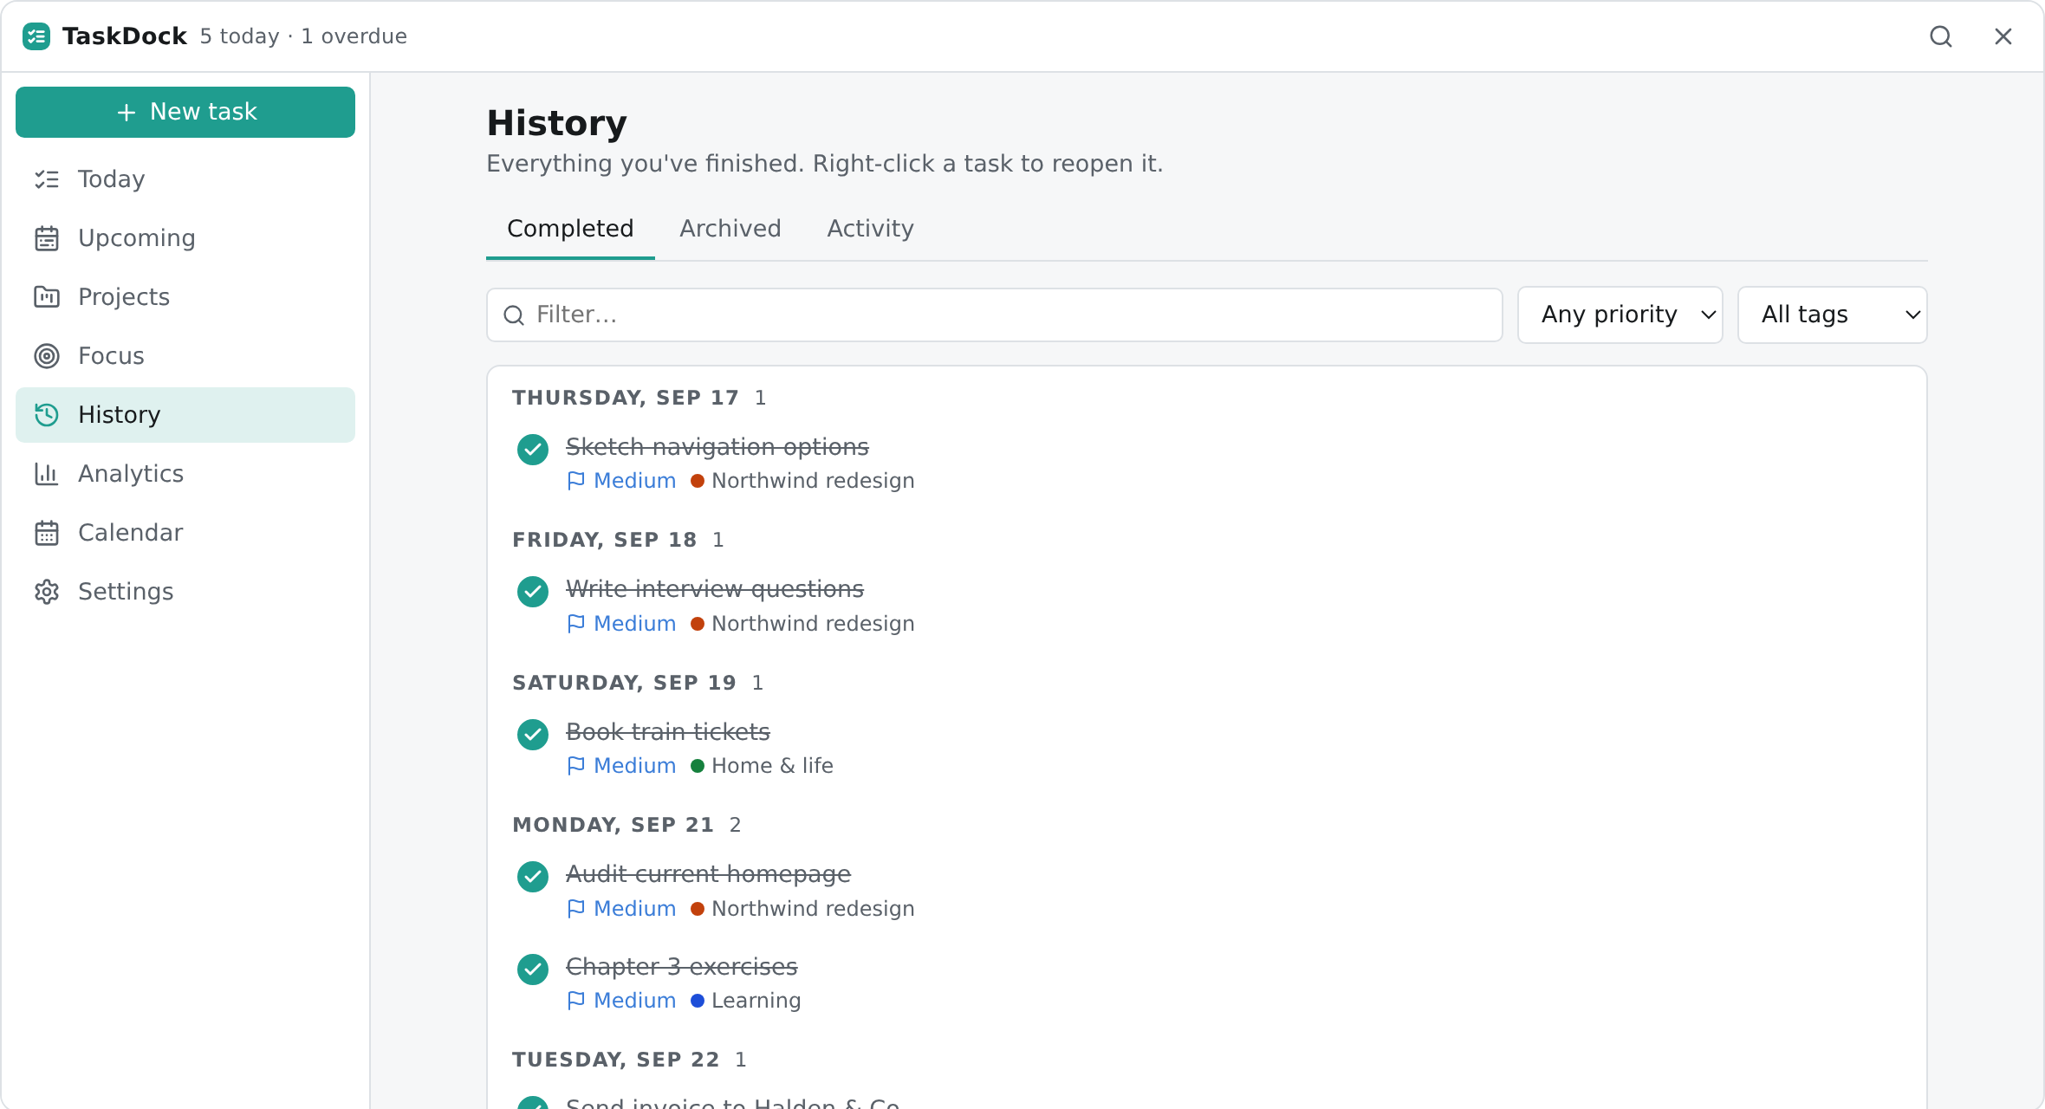Click the Upcoming calendar icon
Viewport: 2045px width, 1109px height.
[x=47, y=238]
